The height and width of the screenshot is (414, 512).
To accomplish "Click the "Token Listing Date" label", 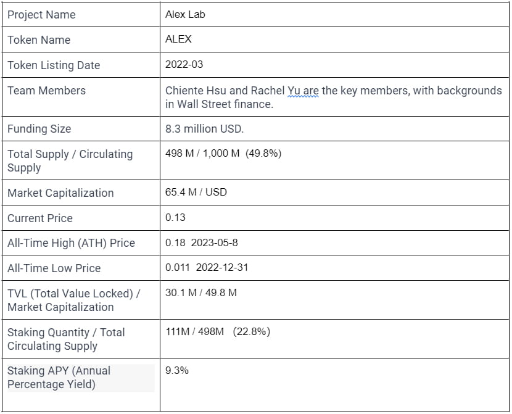I will click(54, 65).
